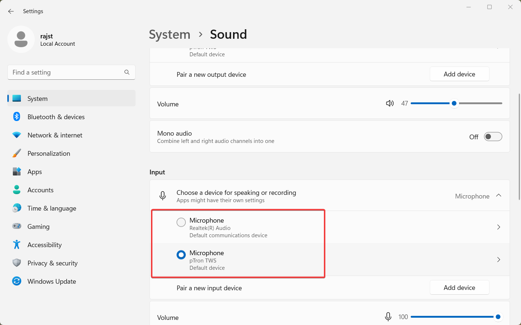The image size is (521, 325).
Task: Go back using the back arrow icon
Action: click(x=11, y=11)
